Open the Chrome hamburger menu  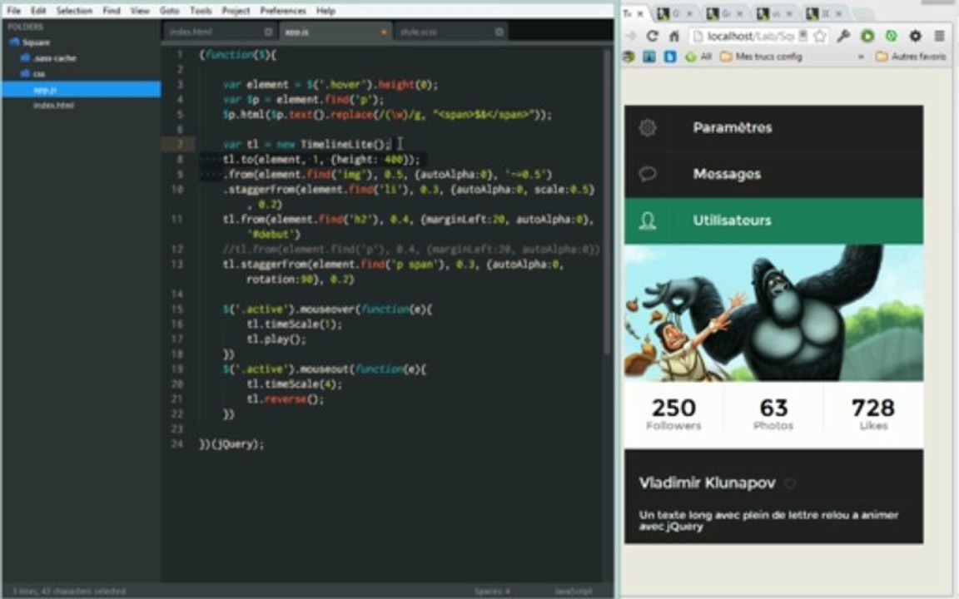pos(939,36)
